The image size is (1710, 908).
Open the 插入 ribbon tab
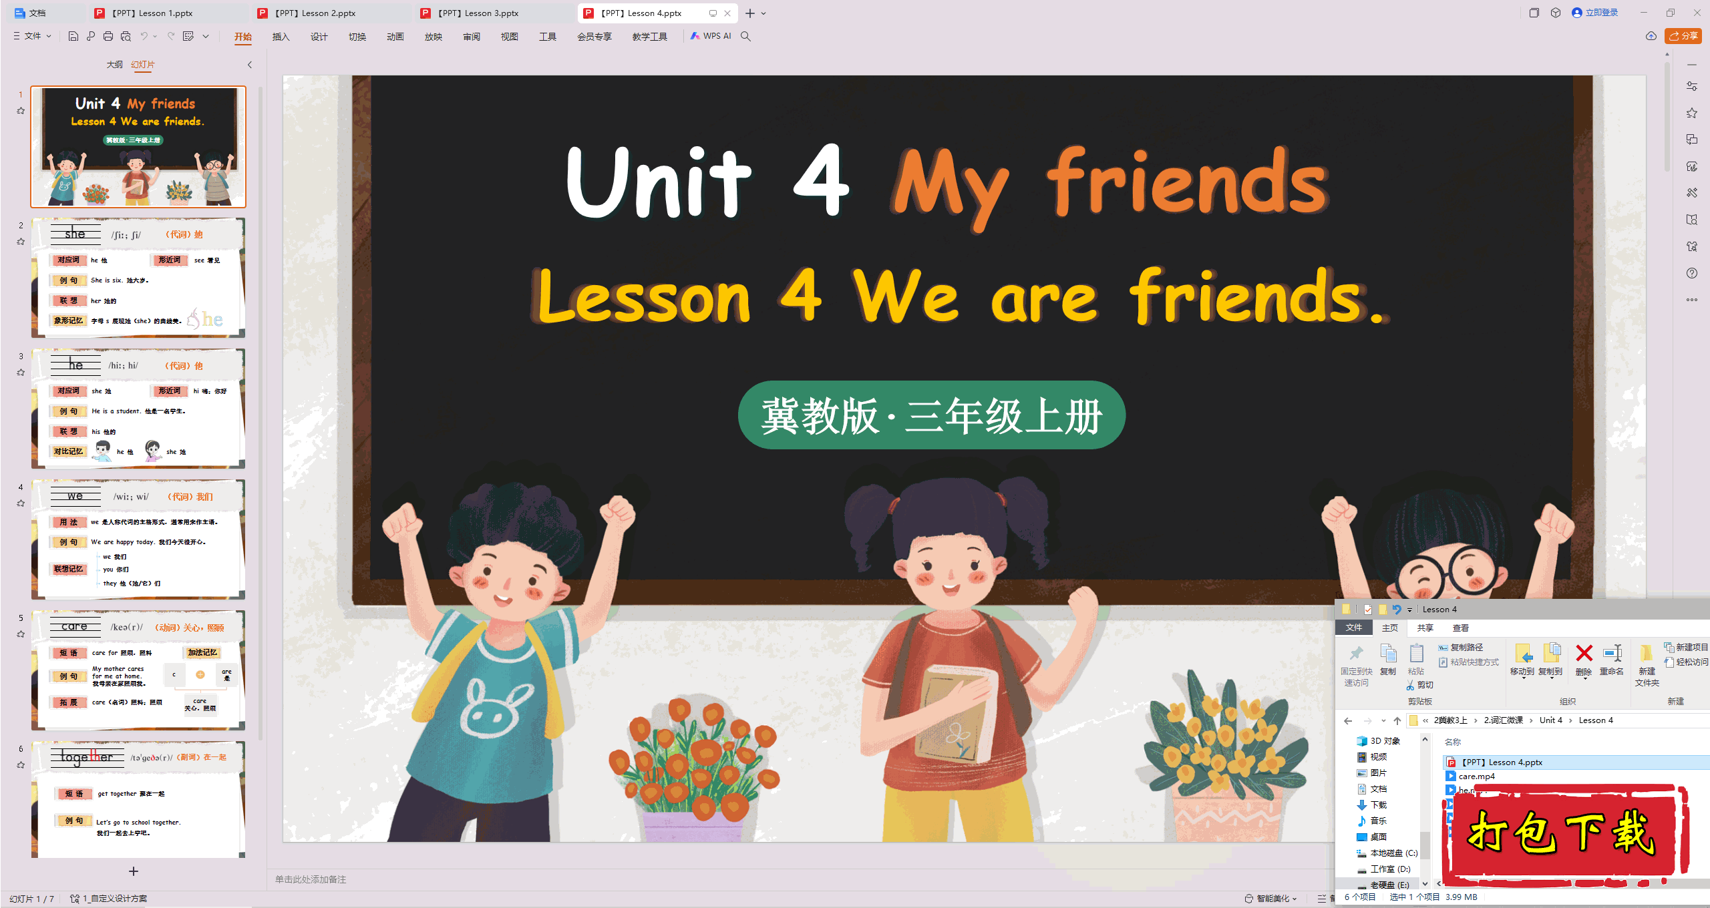(x=281, y=37)
